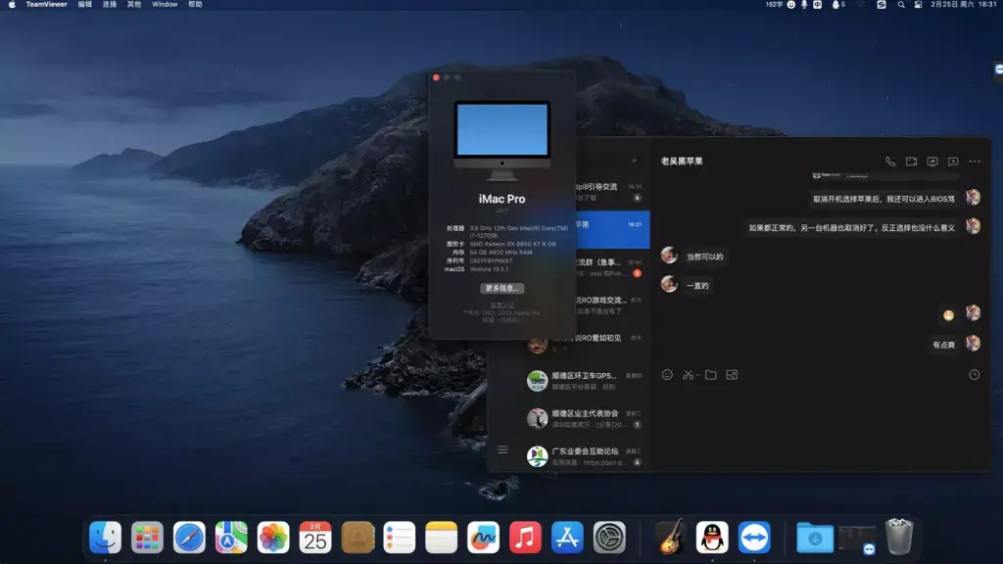Open Photos from the Dock

tap(273, 538)
